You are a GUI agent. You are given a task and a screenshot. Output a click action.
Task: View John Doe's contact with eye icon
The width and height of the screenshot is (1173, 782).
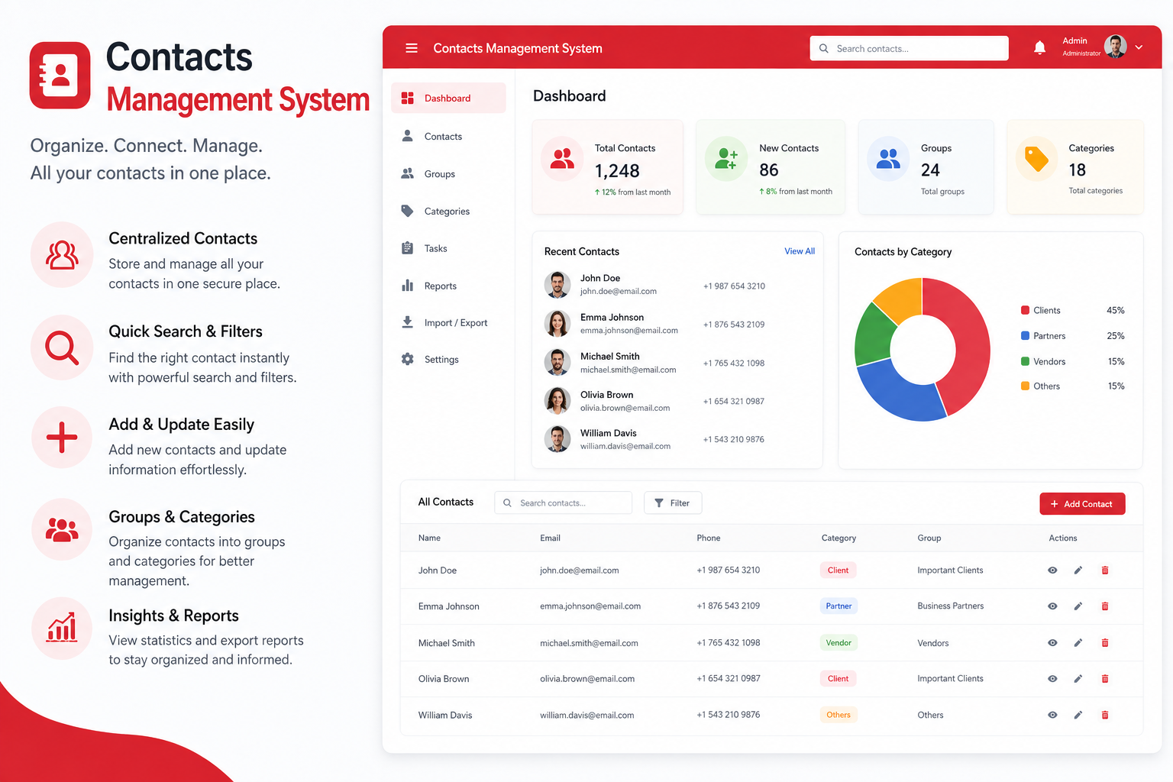[1052, 570]
